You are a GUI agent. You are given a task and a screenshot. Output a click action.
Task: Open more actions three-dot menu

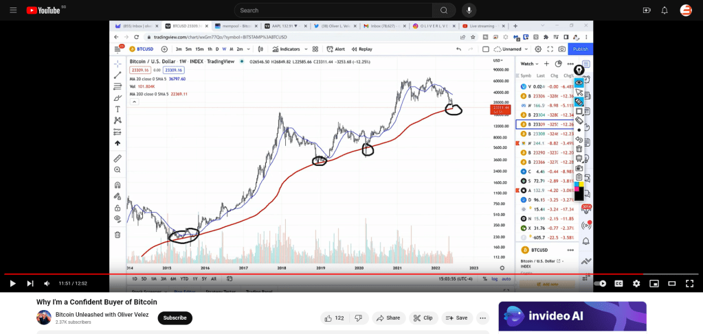(483, 318)
